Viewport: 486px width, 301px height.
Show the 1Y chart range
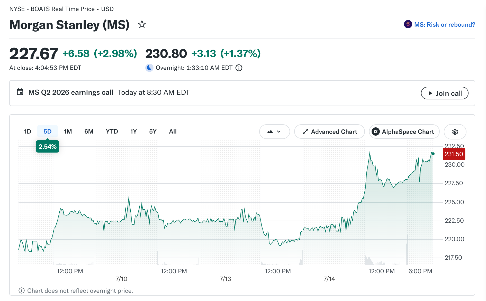point(133,131)
